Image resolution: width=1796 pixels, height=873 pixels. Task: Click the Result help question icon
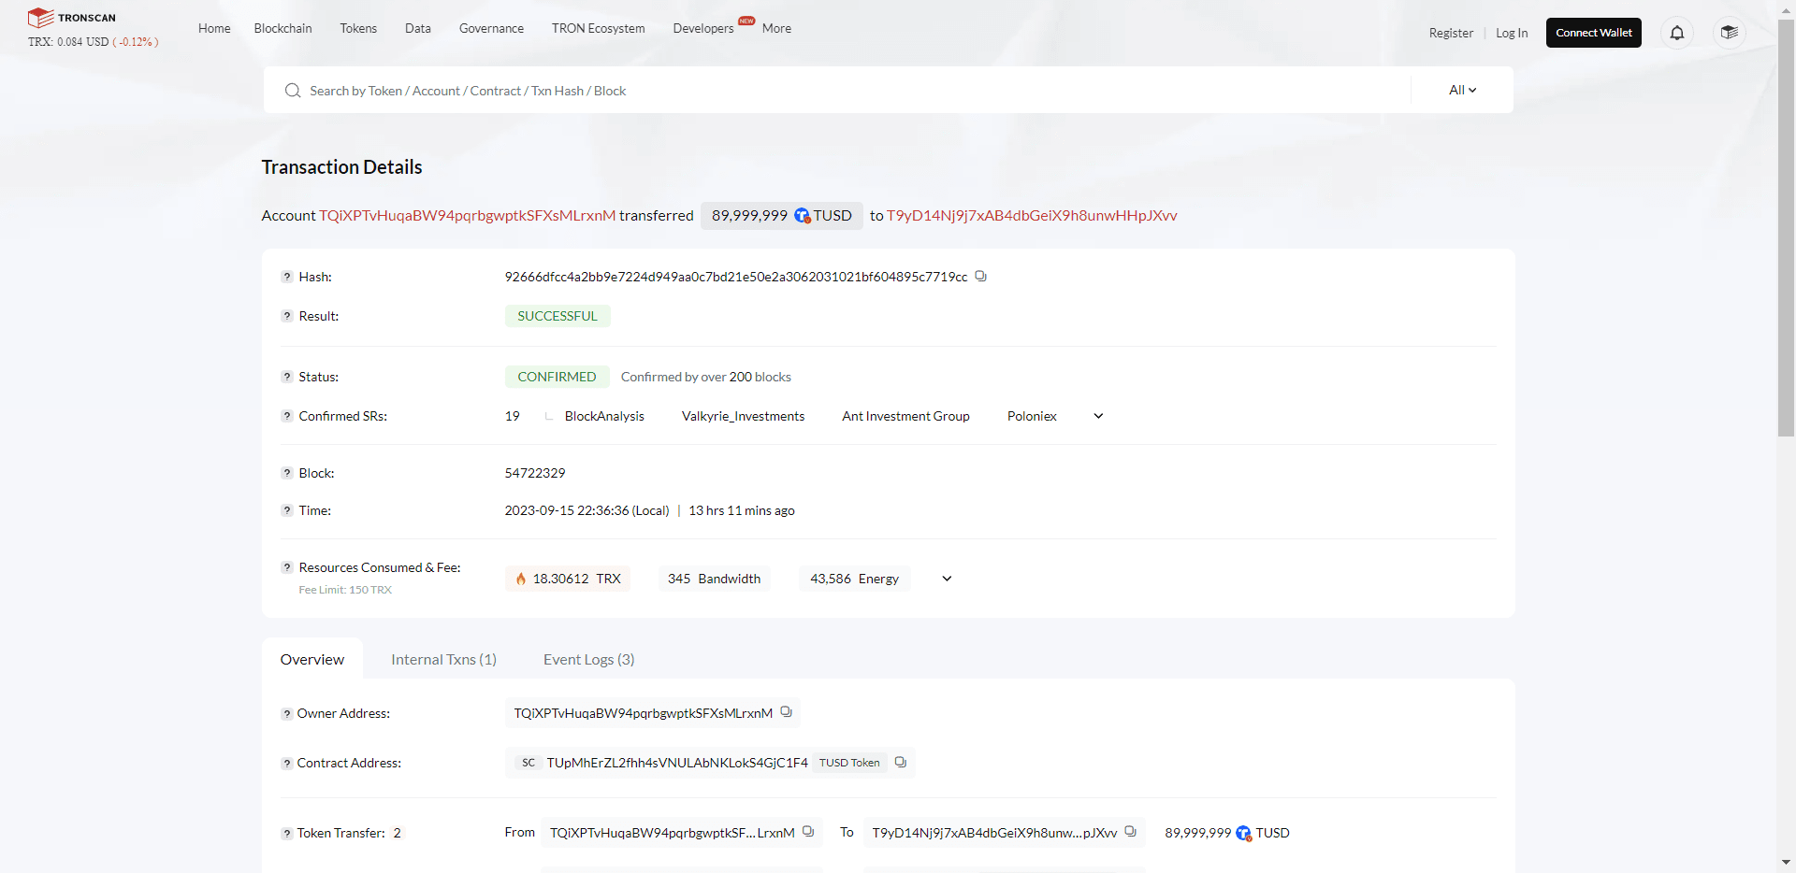click(x=287, y=316)
